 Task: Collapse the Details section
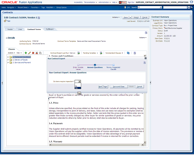(x=7, y=38)
